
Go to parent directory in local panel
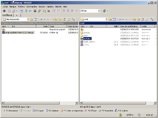tap(56, 19)
